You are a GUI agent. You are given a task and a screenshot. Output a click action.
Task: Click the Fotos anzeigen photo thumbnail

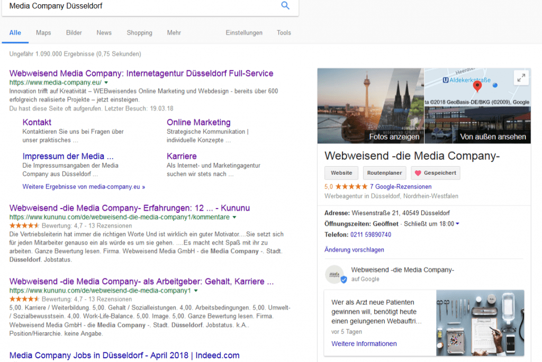pyautogui.click(x=371, y=106)
